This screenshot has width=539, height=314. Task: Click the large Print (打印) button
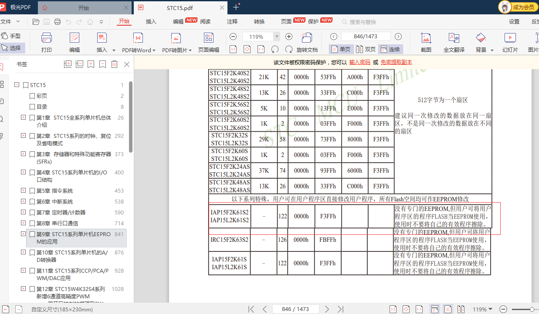47,43
